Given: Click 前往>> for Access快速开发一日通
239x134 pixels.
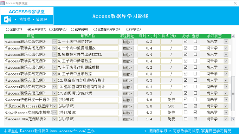Looking at the screenshot, I should tap(128, 100).
